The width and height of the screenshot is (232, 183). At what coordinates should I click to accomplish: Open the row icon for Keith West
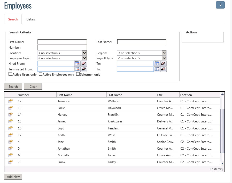11,135
